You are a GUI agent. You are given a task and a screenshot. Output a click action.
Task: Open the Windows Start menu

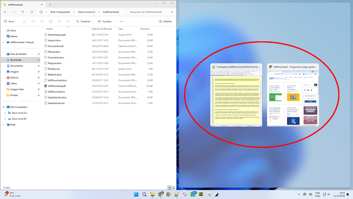pos(136,195)
